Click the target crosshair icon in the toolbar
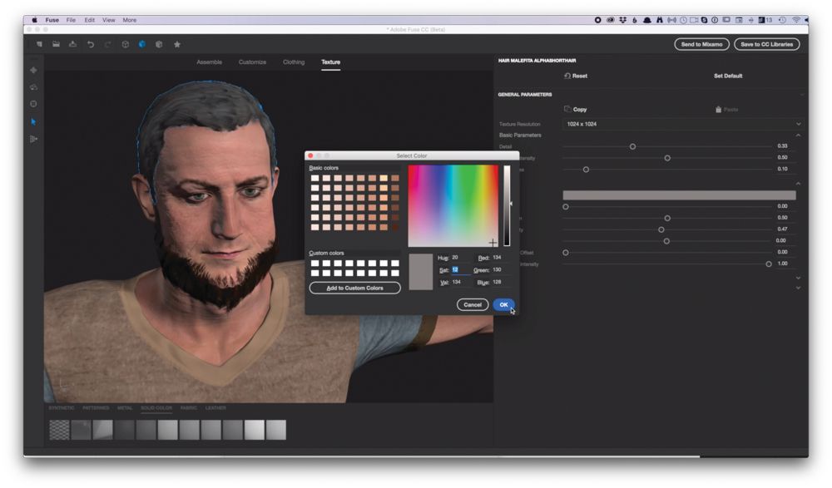 pos(126,44)
